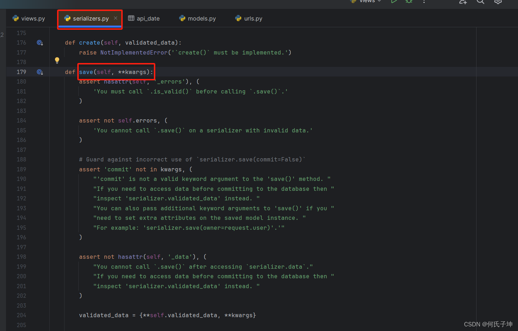Place the cursor on validated_data at line 204
The image size is (518, 331).
point(104,315)
